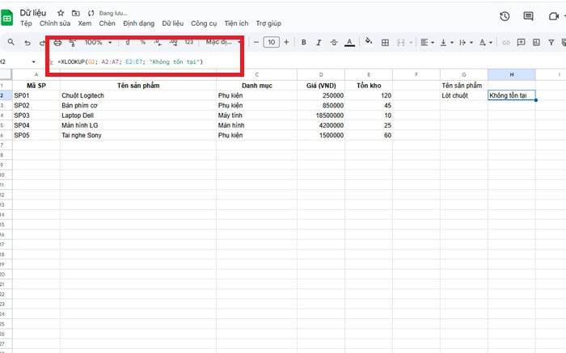Image resolution: width=566 pixels, height=353 pixels.
Task: Open the borders tool
Action: coord(385,43)
